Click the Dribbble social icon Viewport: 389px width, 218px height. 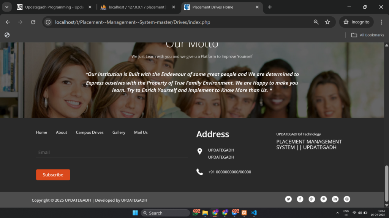coord(347,199)
